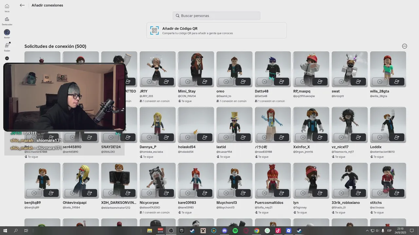Accept Mimi_Stay's connection request
The width and height of the screenshot is (419, 235).
coord(205,82)
